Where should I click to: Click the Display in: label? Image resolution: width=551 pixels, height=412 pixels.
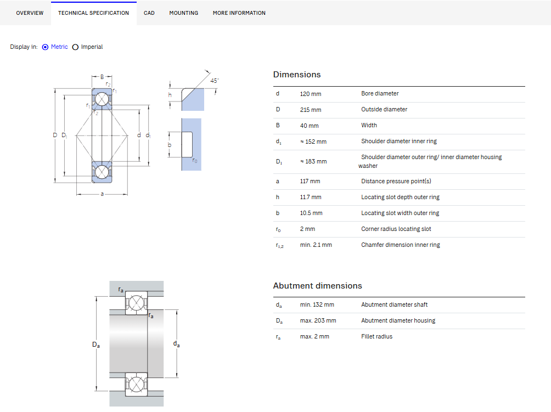click(x=24, y=47)
